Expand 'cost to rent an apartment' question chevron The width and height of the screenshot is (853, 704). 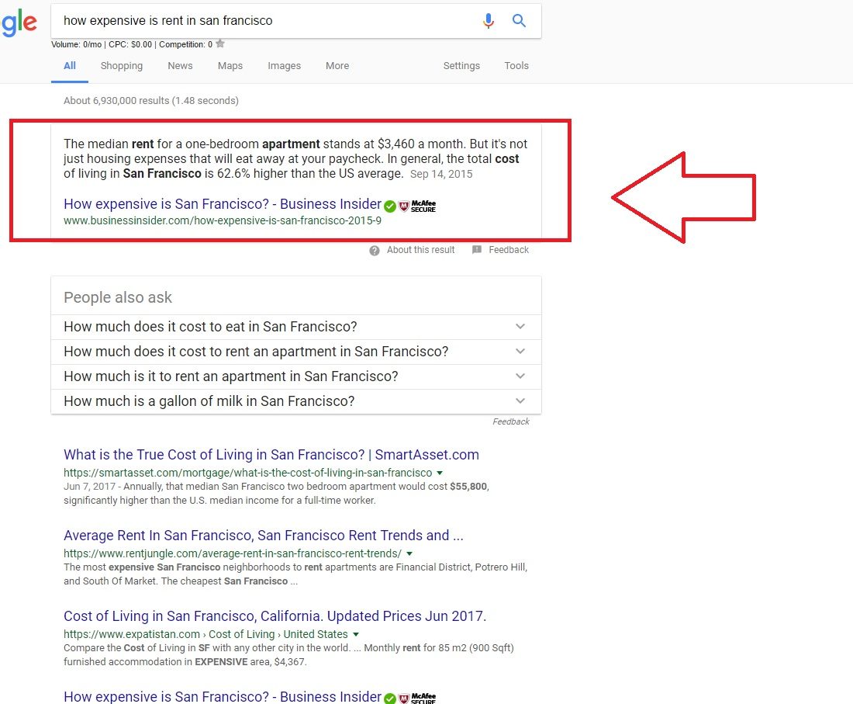520,351
